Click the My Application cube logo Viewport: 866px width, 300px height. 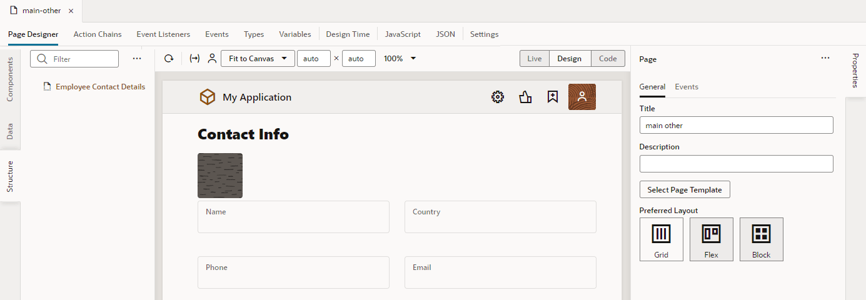(x=207, y=97)
